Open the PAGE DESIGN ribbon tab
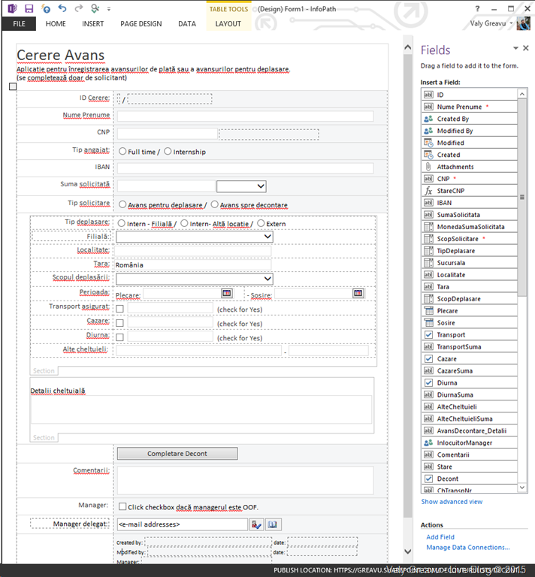The height and width of the screenshot is (577, 535). [141, 24]
